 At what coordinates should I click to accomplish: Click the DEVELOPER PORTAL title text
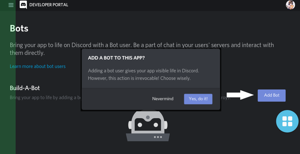tap(49, 5)
